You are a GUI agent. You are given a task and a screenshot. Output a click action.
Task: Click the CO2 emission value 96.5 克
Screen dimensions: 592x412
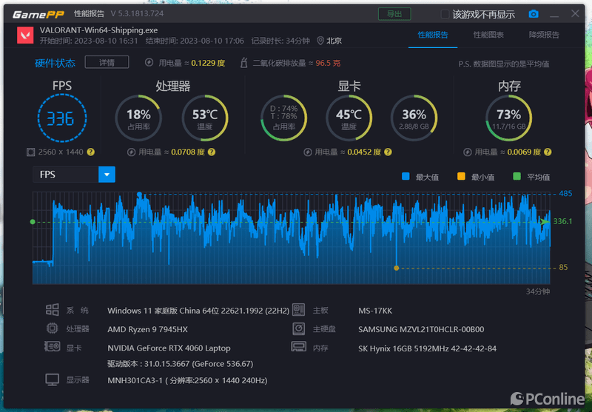click(328, 63)
